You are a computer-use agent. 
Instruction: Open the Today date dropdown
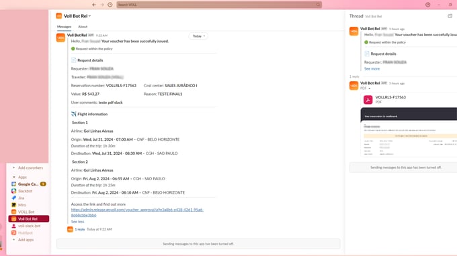[199, 36]
